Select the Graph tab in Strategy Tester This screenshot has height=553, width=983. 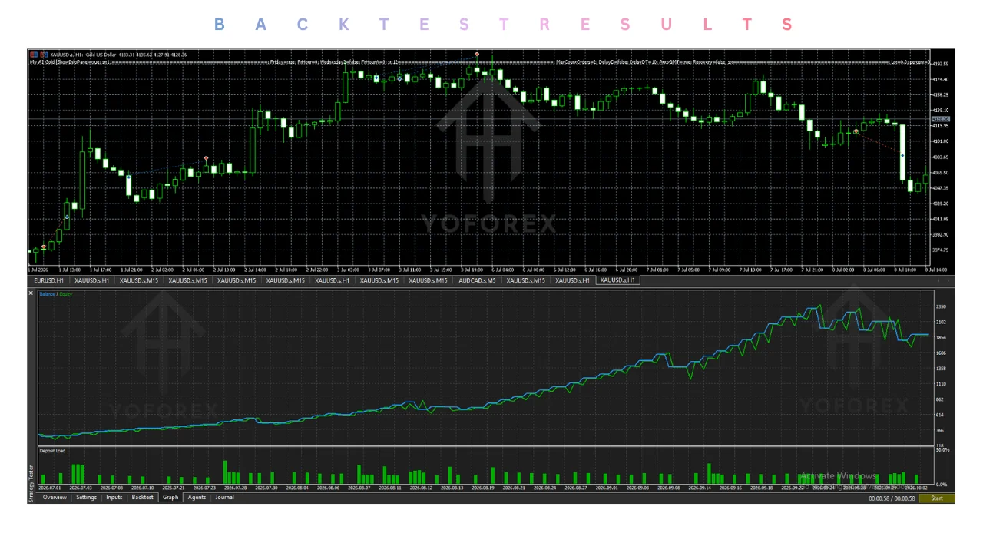[170, 498]
